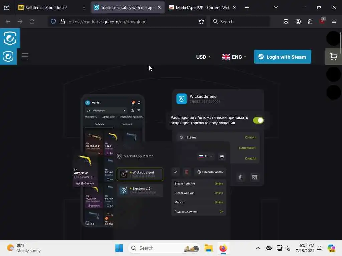Bookmark this page with the star
342x256 pixels.
click(201, 22)
